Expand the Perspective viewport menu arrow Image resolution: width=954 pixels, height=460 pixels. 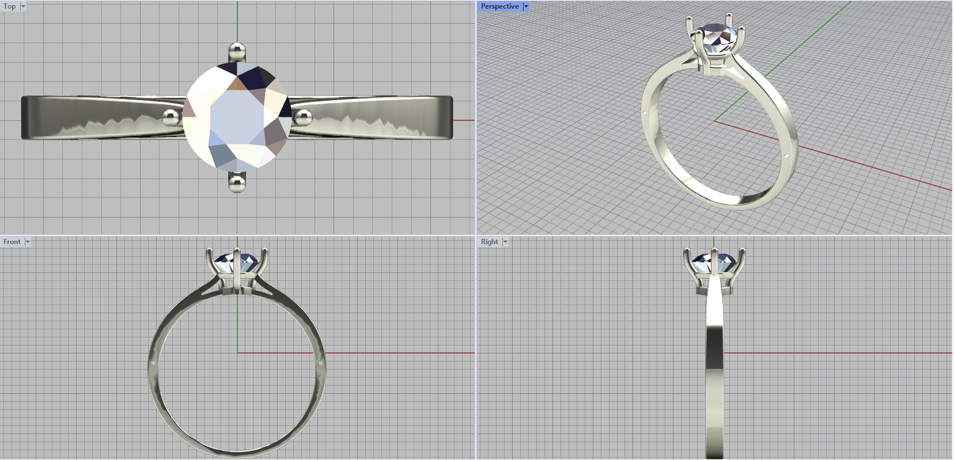point(526,6)
